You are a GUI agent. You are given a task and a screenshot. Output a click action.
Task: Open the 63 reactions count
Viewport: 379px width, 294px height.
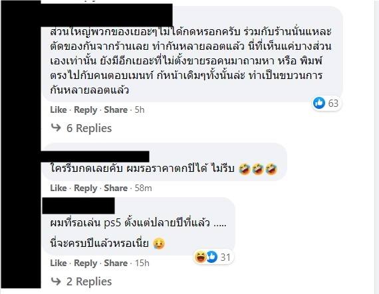tap(333, 104)
